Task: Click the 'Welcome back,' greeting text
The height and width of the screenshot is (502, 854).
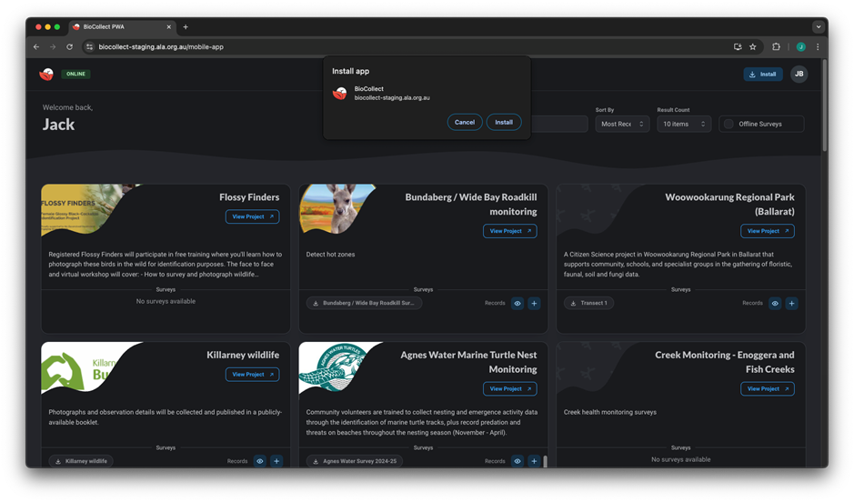Action: tap(67, 107)
